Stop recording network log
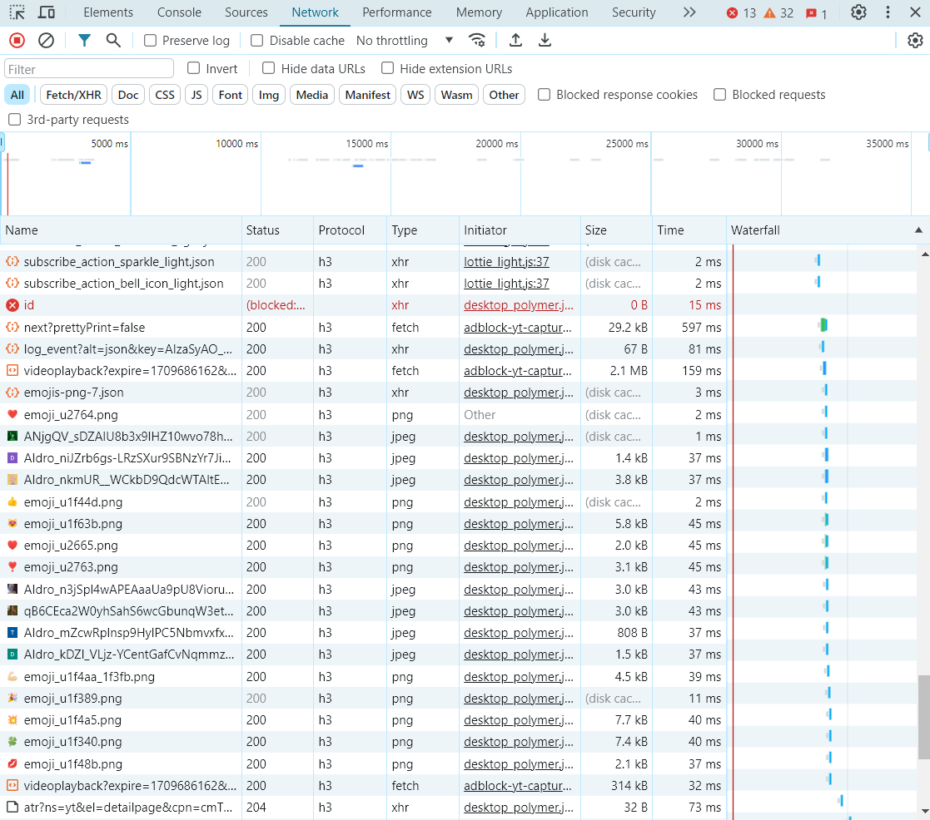This screenshot has height=820, width=930. coord(17,40)
